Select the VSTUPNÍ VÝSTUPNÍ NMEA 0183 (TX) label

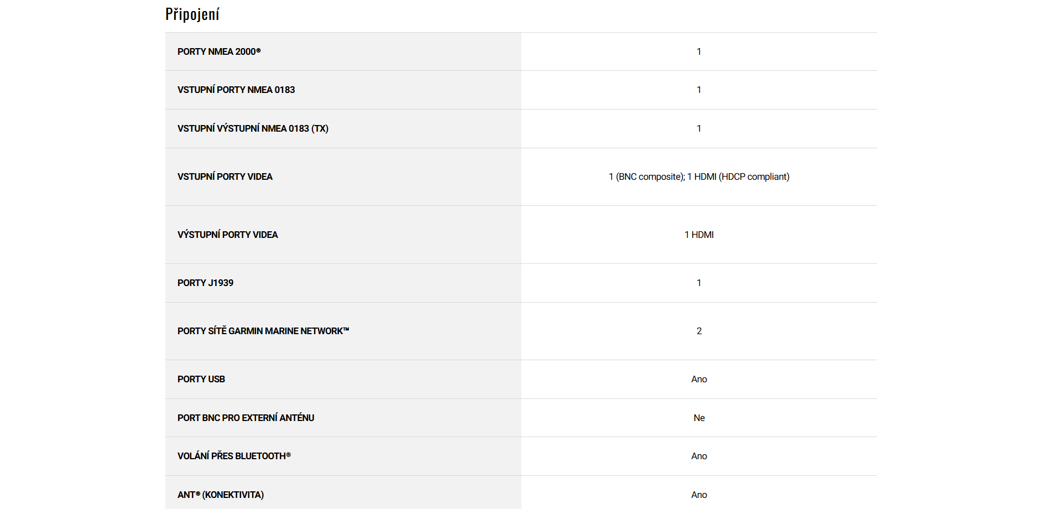pos(253,128)
